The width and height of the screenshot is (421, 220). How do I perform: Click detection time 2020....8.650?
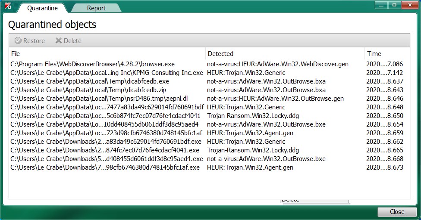coord(384,116)
